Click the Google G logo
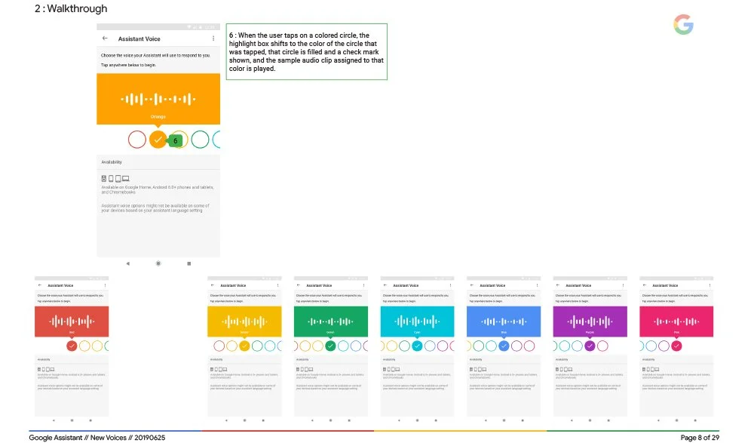This screenshot has height=443, width=754. point(683,25)
